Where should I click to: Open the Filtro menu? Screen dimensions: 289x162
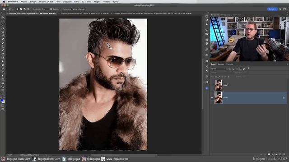76,2
